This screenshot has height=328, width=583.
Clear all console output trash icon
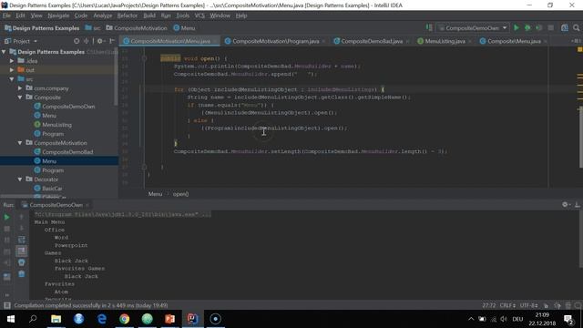[22, 274]
